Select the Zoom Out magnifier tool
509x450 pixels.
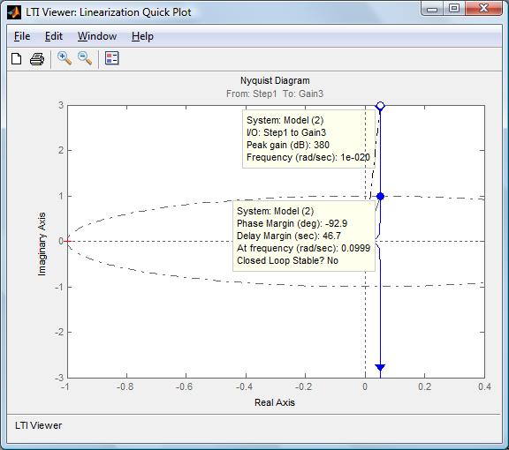tap(85, 58)
